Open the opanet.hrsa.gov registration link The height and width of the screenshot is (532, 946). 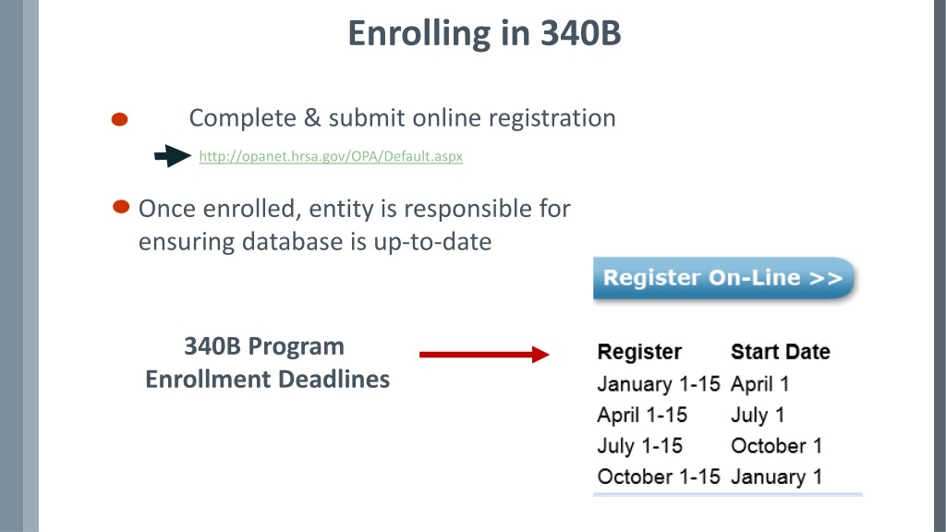(331, 156)
